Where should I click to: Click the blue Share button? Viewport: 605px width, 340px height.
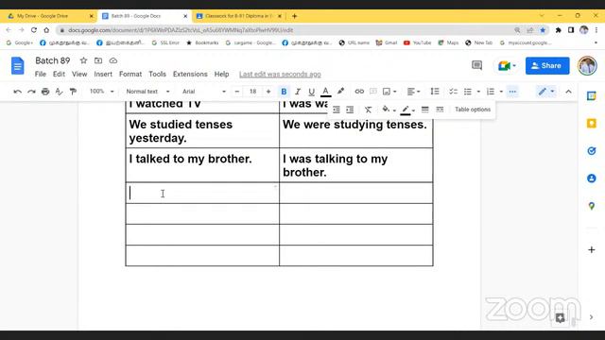547,65
